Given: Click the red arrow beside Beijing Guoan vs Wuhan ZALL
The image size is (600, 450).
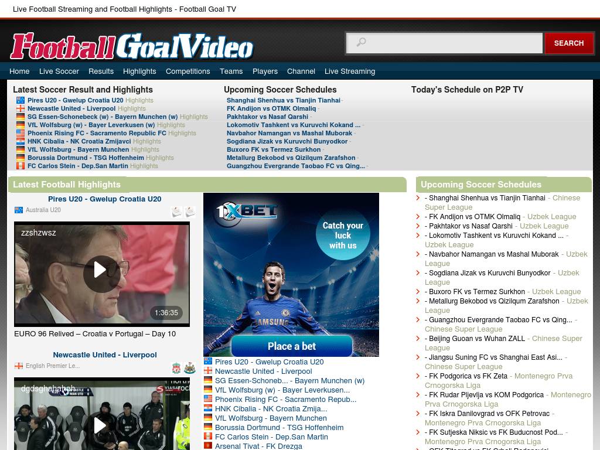Looking at the screenshot, I should click(x=418, y=339).
